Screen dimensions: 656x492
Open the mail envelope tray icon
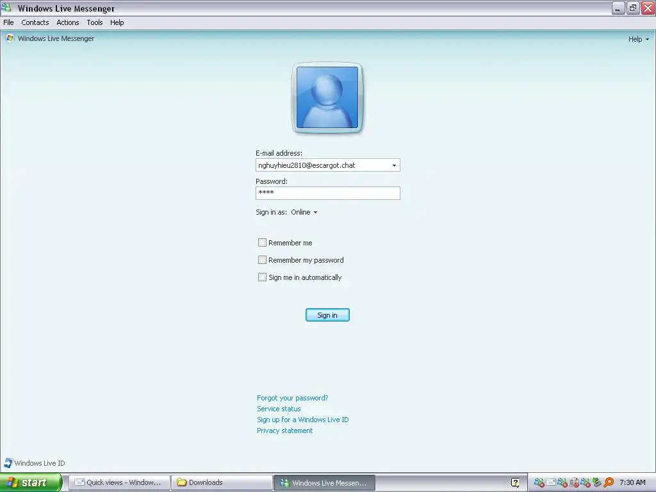pyautogui.click(x=551, y=482)
